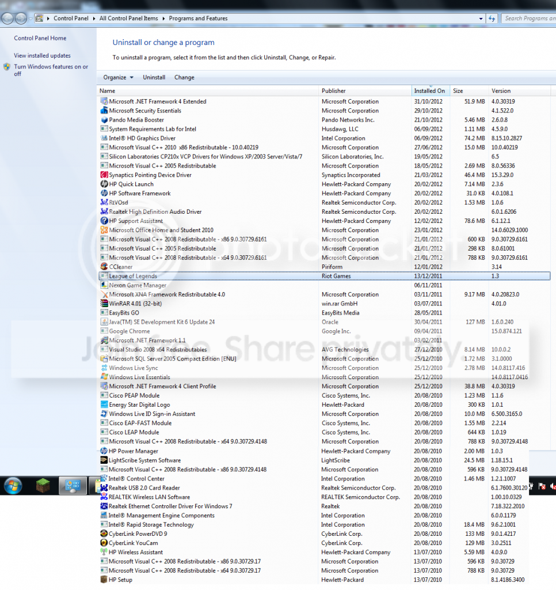Expand address bar history dropdown arrow
Image resolution: width=556 pixels, height=590 pixels.
[481, 18]
